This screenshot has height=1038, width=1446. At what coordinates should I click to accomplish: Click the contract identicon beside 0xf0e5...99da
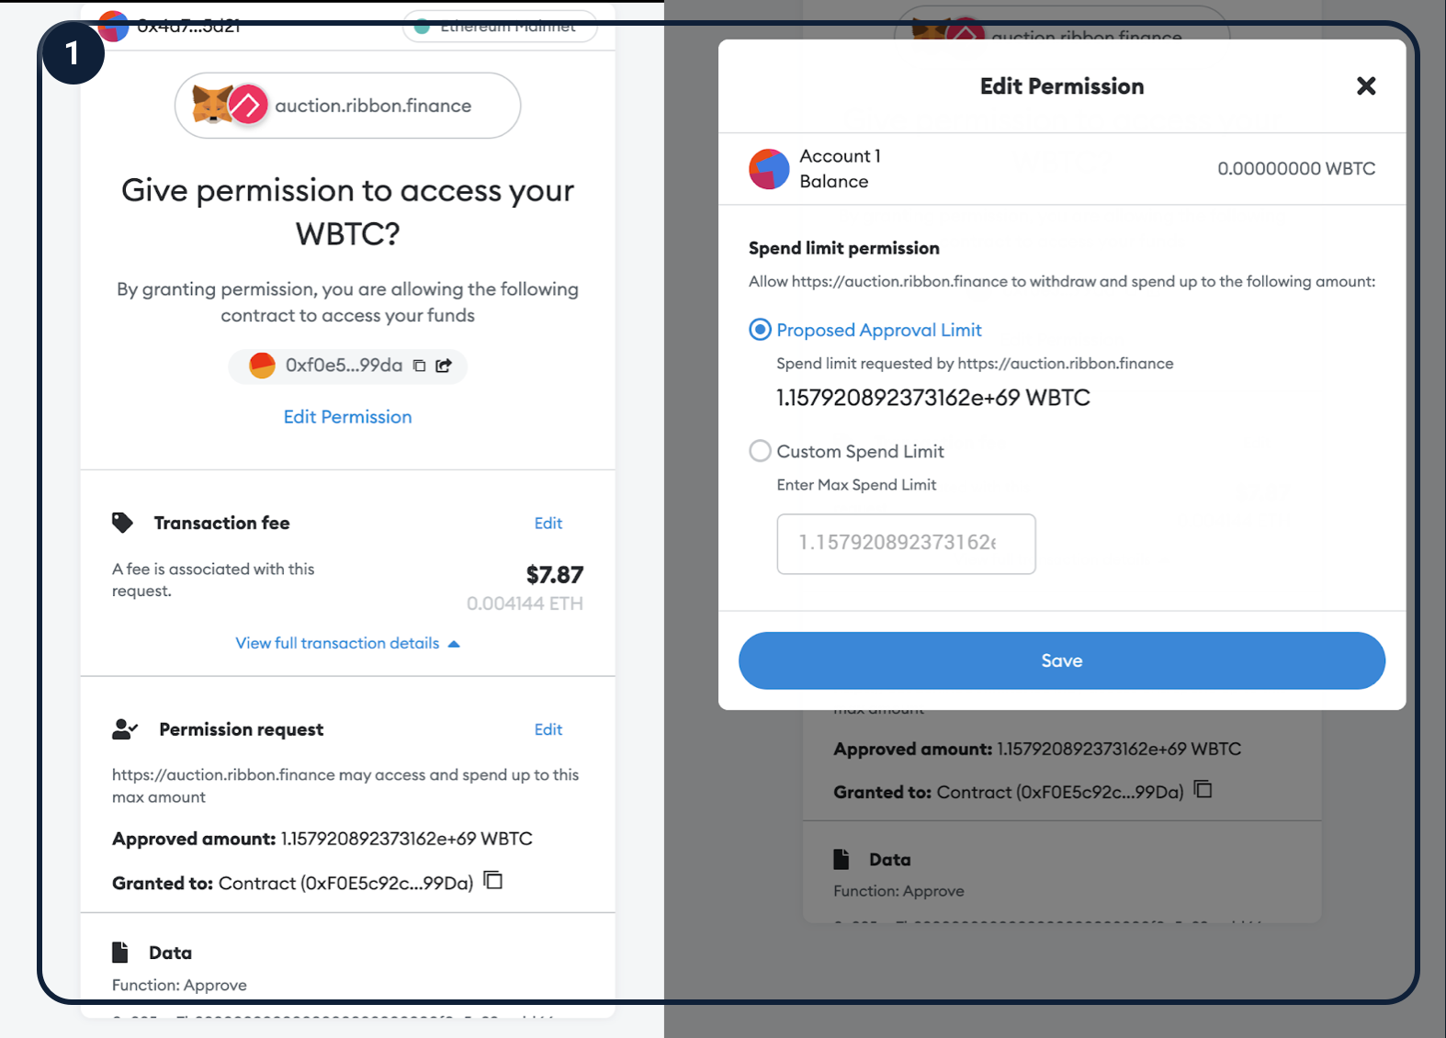point(262,366)
